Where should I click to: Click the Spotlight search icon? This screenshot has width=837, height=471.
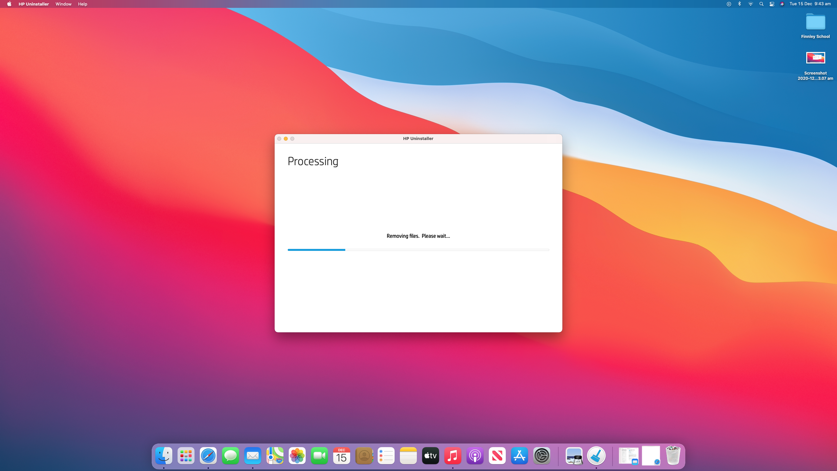click(x=761, y=4)
